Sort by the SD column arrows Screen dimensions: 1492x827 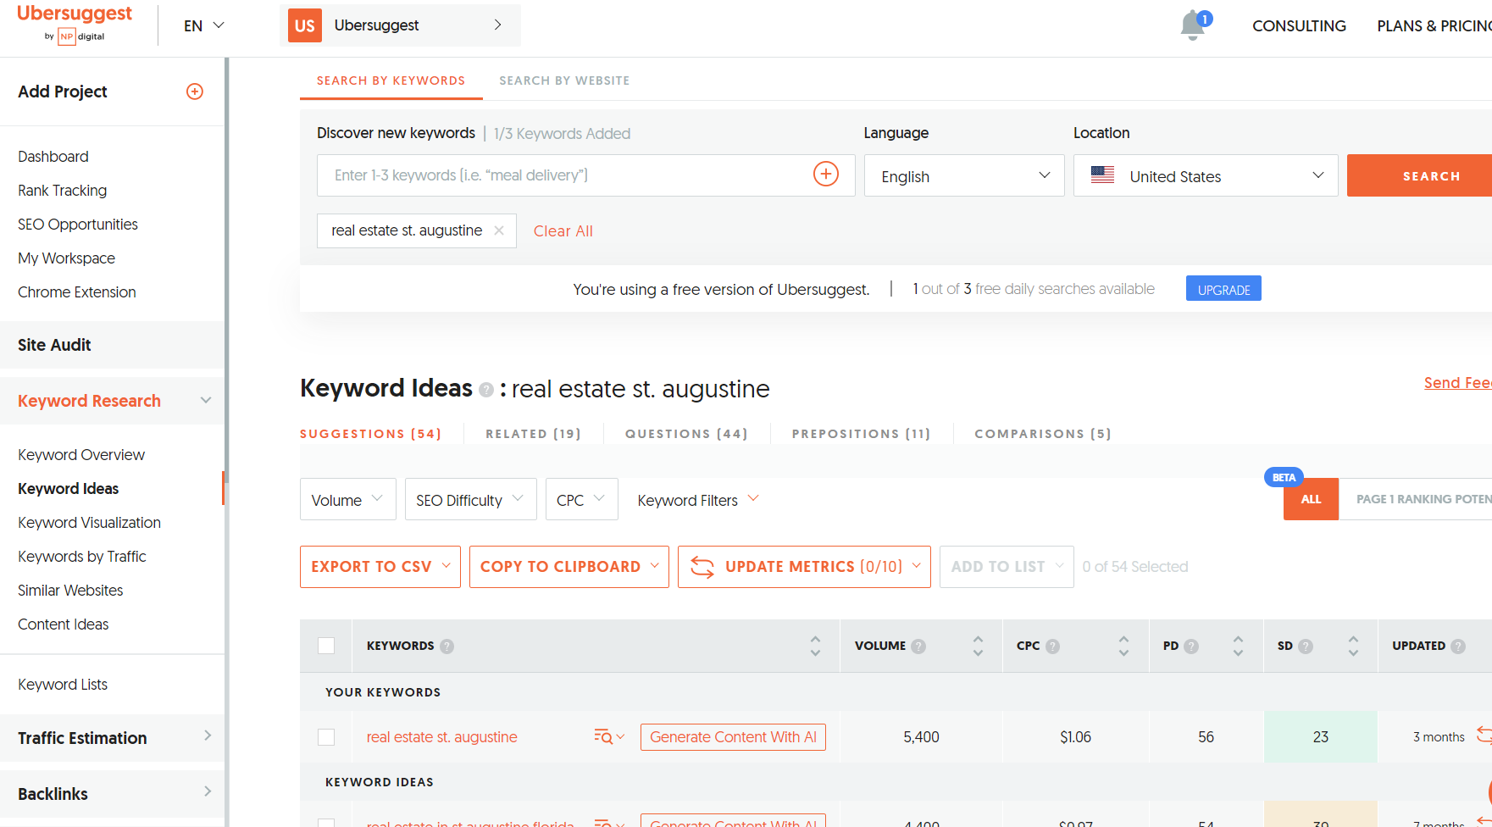1353,646
